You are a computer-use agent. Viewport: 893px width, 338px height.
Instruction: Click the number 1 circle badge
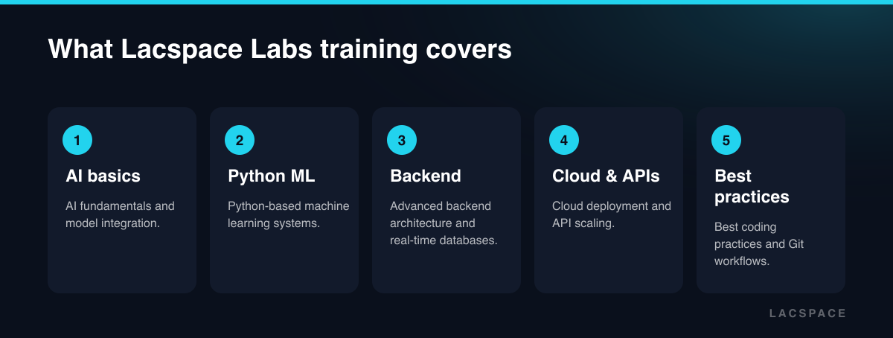pos(77,140)
